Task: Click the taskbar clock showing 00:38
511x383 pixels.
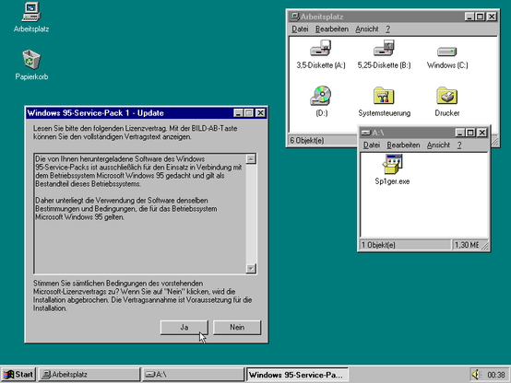Action: point(495,375)
